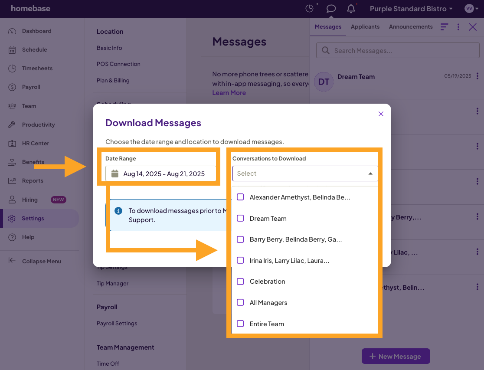Screen dimensions: 484x370
Task: Click the clock icon in the header
Action: point(310,8)
